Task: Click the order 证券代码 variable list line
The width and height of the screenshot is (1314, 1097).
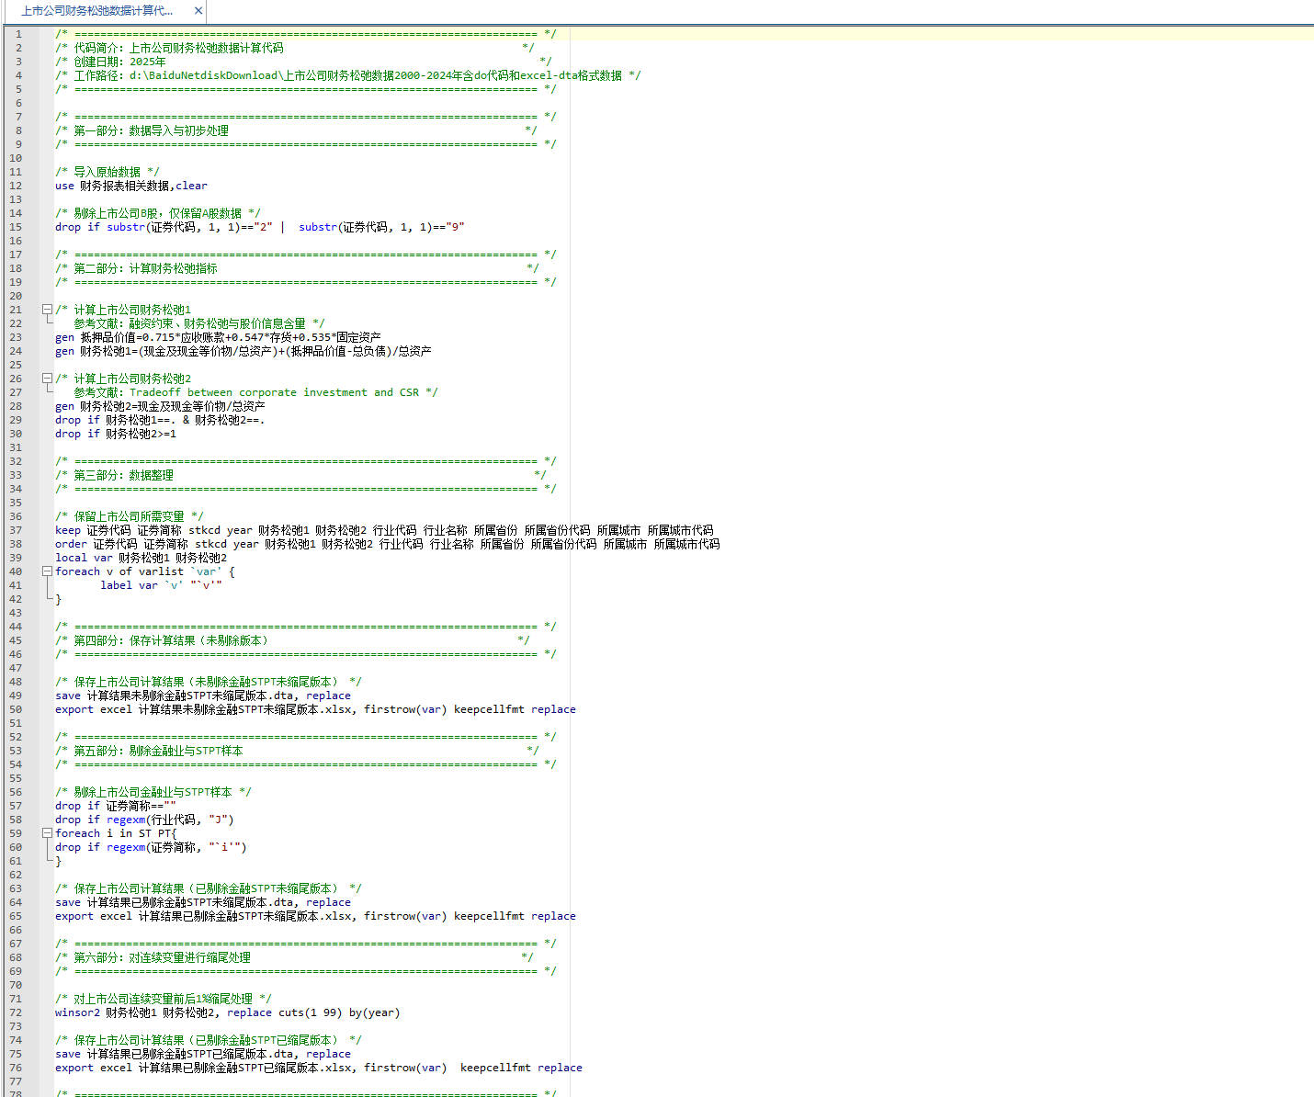Action: pos(388,544)
